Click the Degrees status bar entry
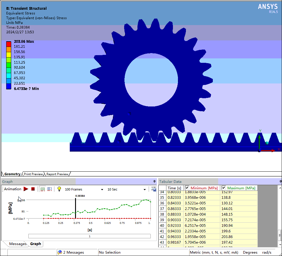Screen dimensions: 282x256 [250, 252]
